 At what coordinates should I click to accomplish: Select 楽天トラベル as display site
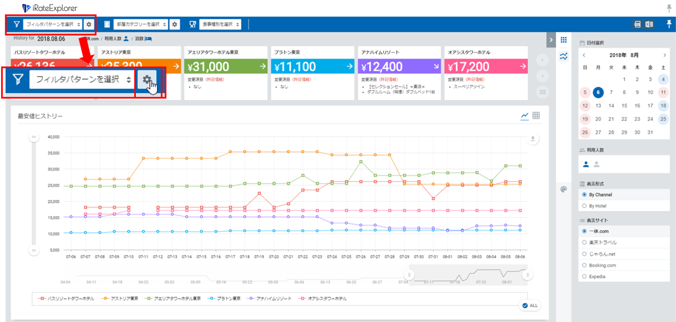pos(585,242)
